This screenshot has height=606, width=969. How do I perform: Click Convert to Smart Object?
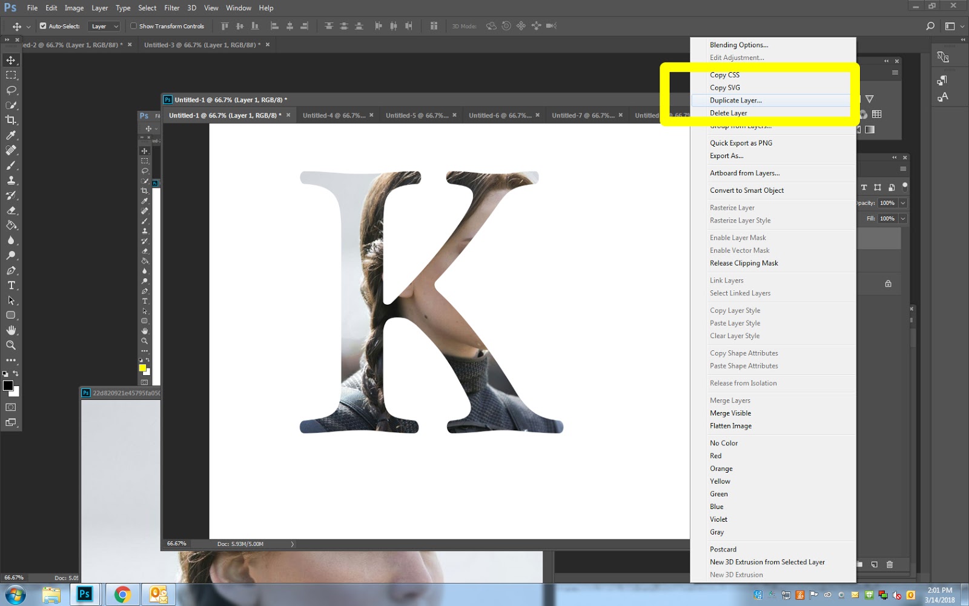pyautogui.click(x=747, y=190)
